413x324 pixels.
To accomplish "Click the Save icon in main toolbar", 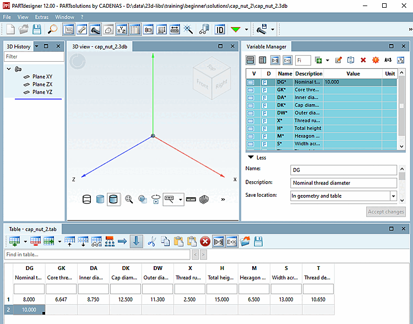I will [37, 29].
